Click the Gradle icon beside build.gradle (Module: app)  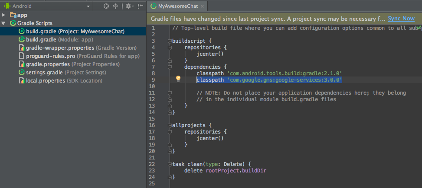[22, 39]
